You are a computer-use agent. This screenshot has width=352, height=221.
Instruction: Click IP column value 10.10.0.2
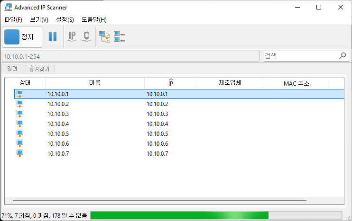coord(157,104)
